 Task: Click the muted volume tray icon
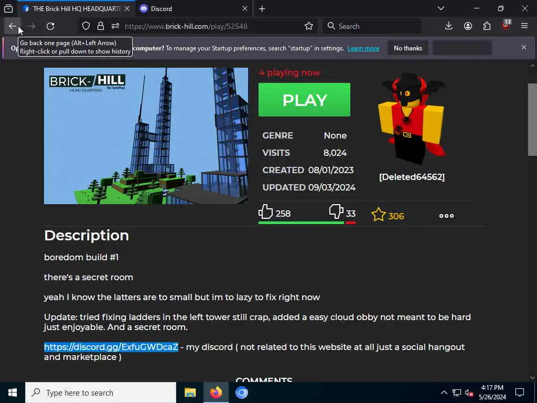[x=469, y=393]
